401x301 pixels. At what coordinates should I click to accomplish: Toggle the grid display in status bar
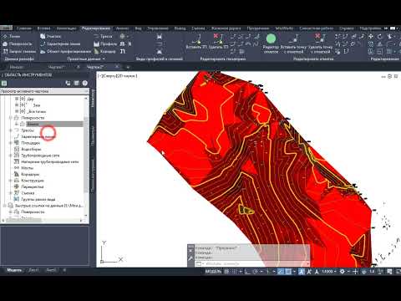[x=227, y=271]
